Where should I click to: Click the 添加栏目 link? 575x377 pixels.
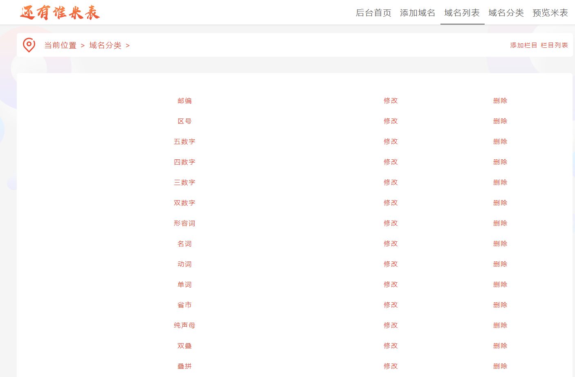coord(523,45)
